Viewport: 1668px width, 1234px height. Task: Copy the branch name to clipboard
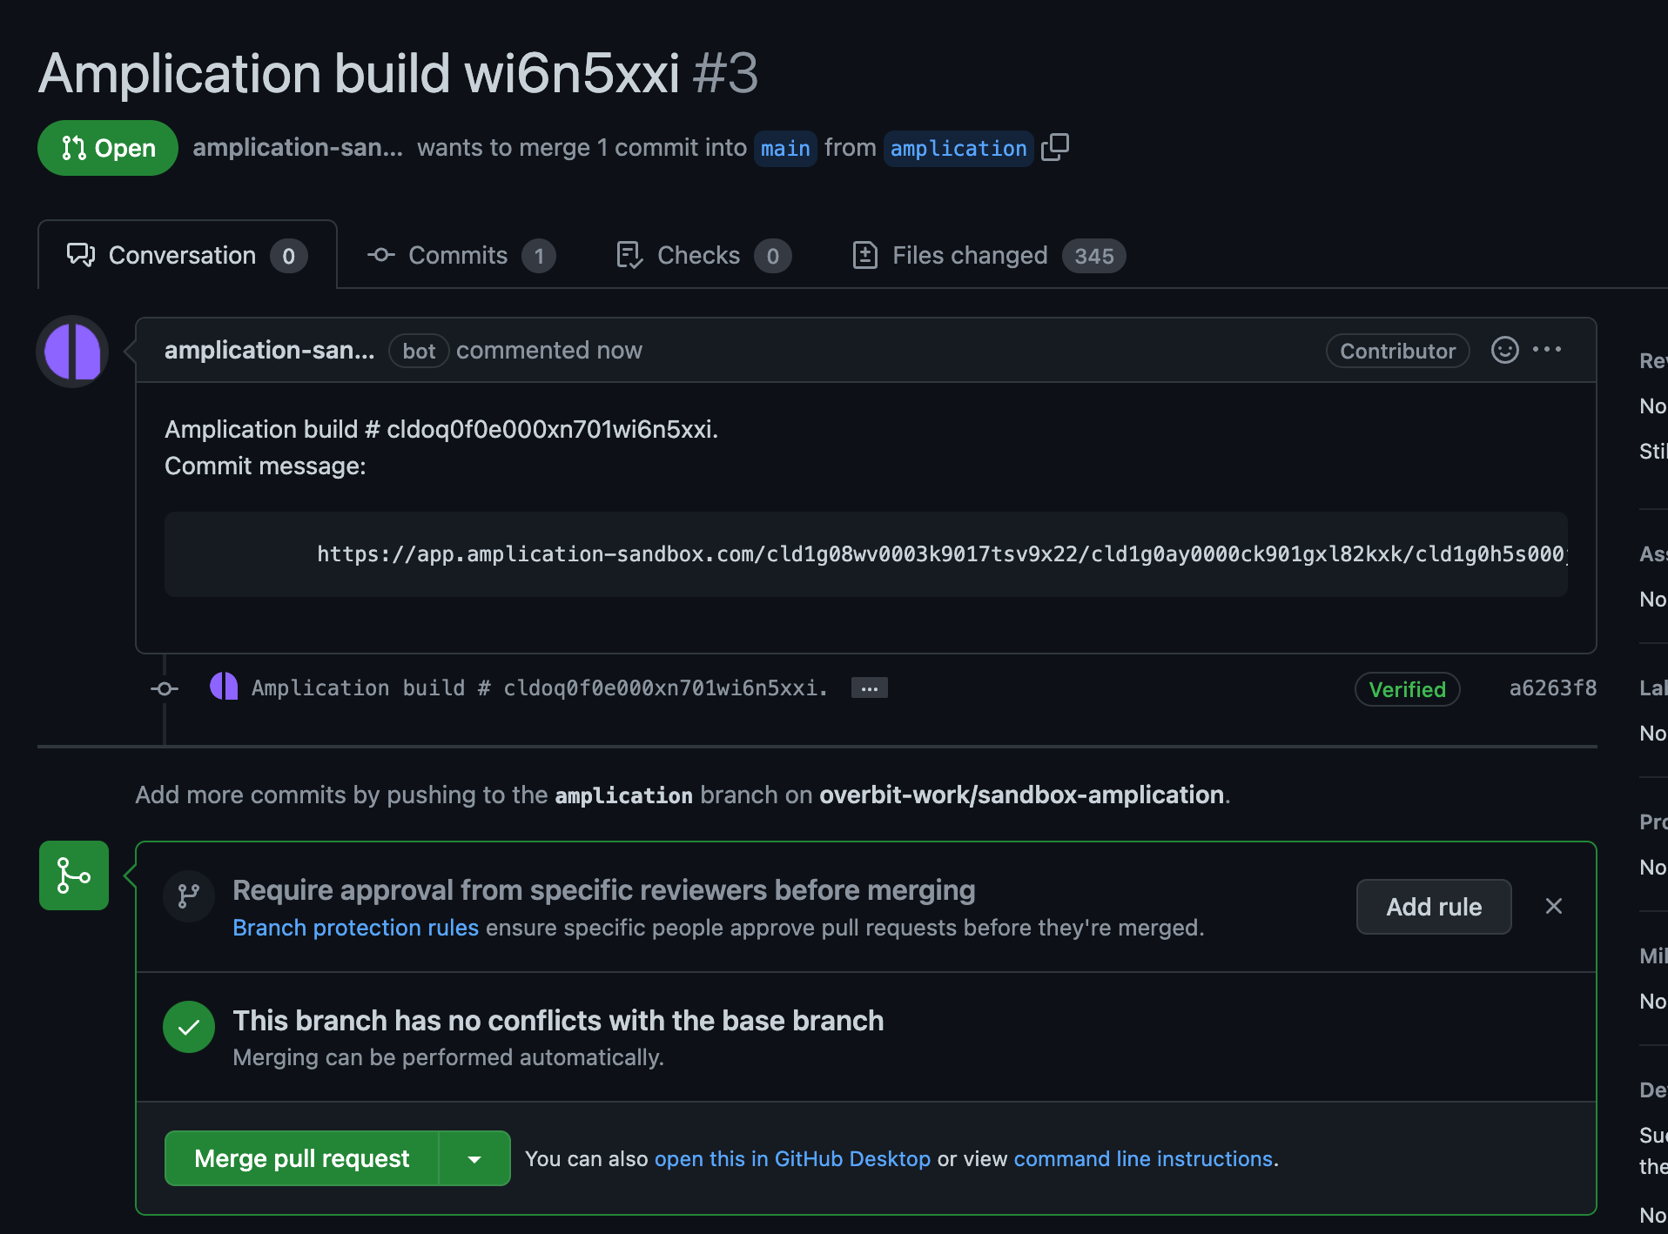[x=1054, y=148]
